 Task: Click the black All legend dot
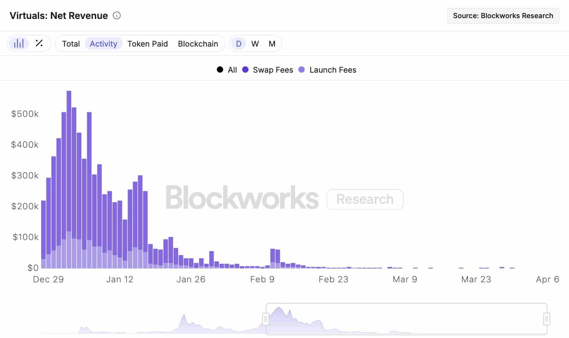(x=220, y=70)
